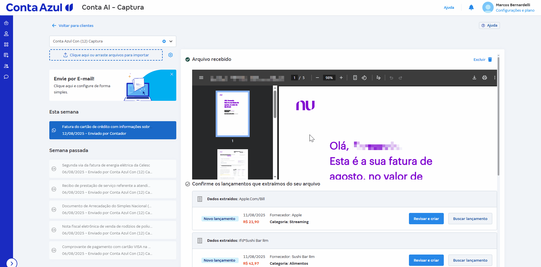Open Recibo de prestação de serviço item
541x267 pixels.
click(x=113, y=189)
